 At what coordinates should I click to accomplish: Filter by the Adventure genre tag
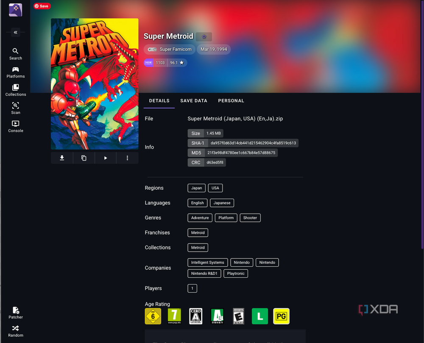tap(200, 218)
